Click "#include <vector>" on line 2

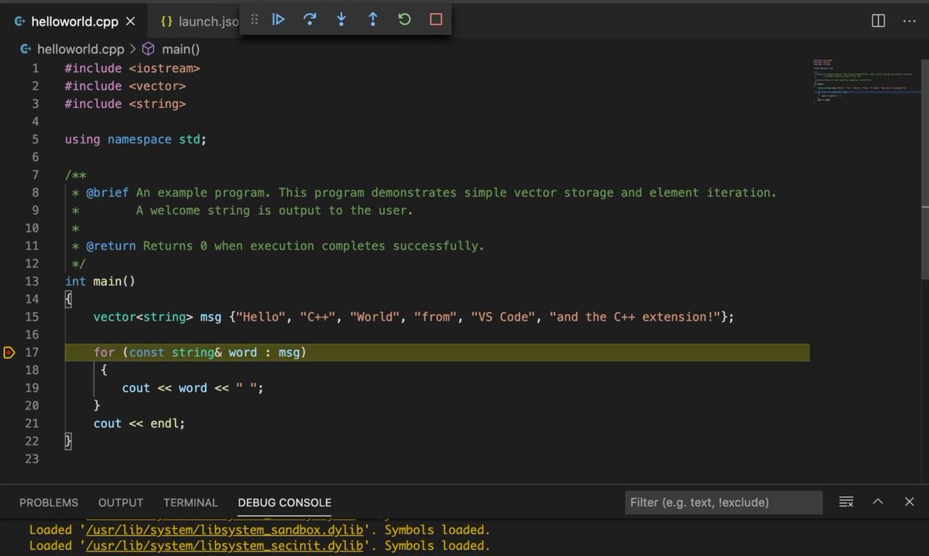click(125, 86)
